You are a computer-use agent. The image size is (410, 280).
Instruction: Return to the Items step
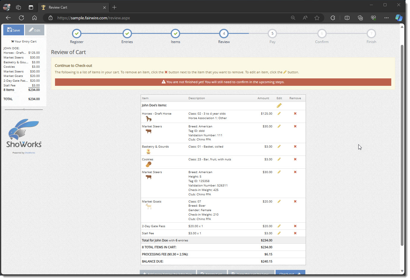175,34
